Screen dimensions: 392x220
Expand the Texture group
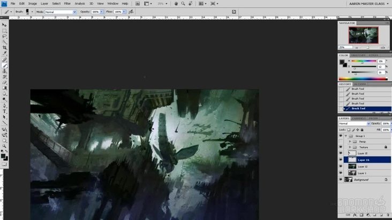(x=350, y=147)
